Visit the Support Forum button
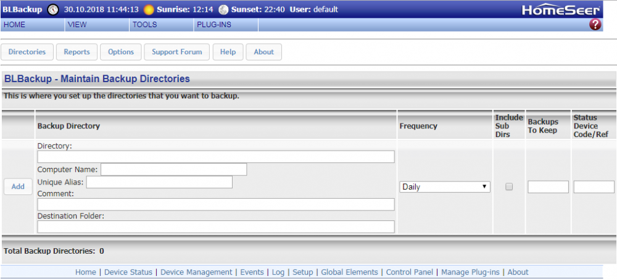 coord(177,52)
